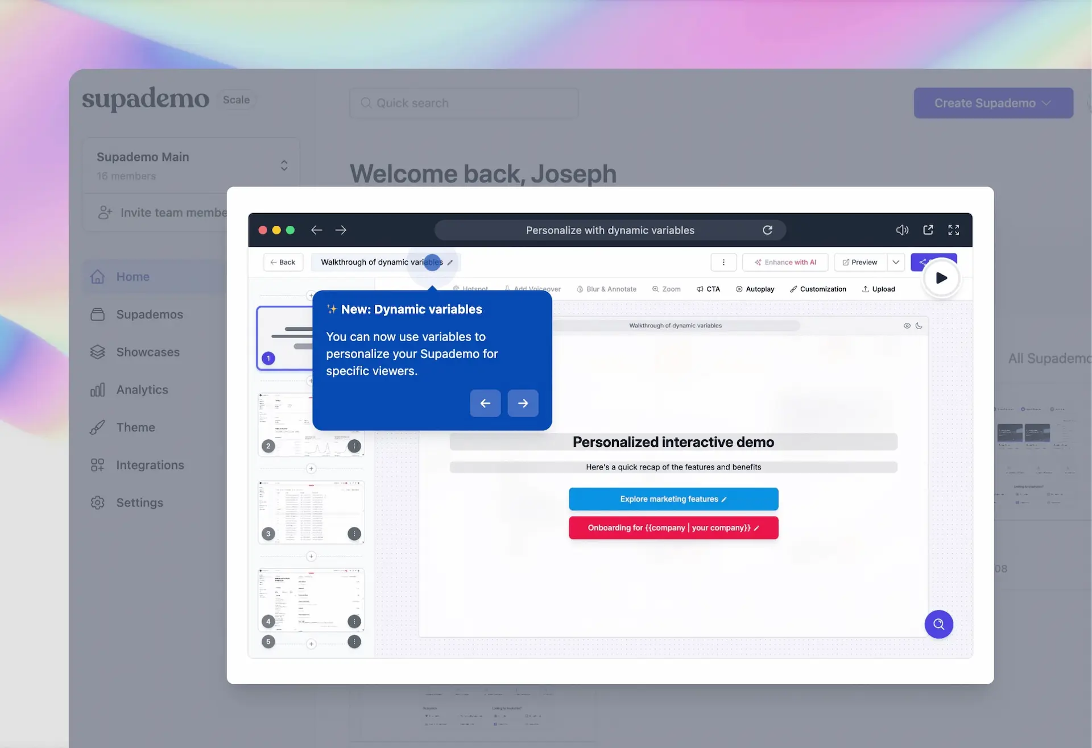
Task: Expand the Supademo Main workspace switcher
Action: [191, 165]
